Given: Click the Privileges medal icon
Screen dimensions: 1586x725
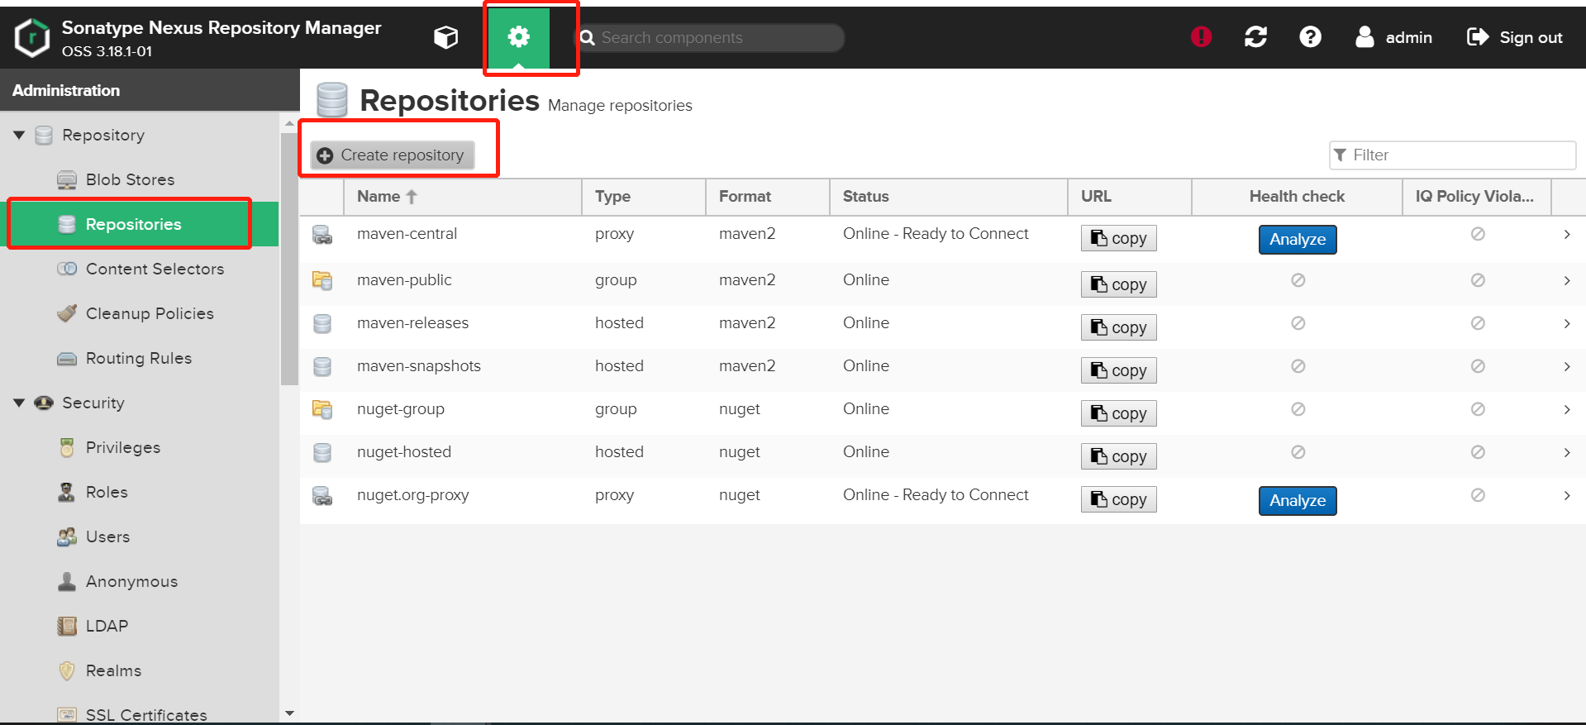Looking at the screenshot, I should click(67, 447).
